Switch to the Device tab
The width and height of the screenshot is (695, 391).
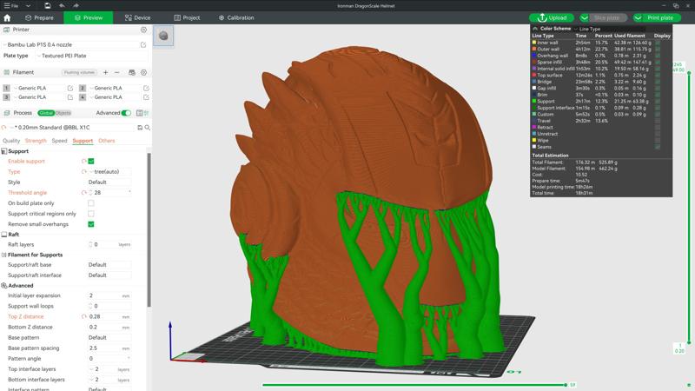pos(138,17)
